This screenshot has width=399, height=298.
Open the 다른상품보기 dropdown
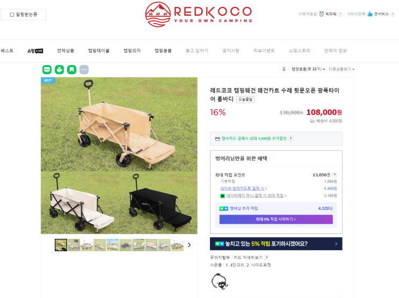[342, 69]
